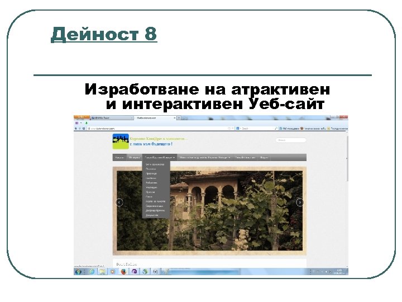
Task: Open the Windows Explorer folder taskbar icon
Action: click(102, 271)
